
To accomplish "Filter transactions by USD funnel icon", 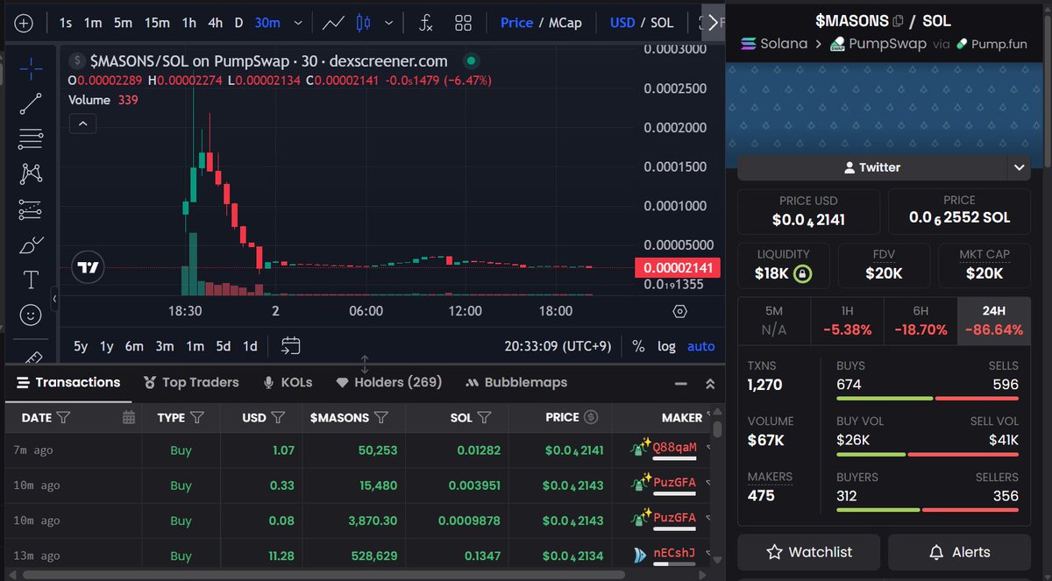I will tap(278, 418).
